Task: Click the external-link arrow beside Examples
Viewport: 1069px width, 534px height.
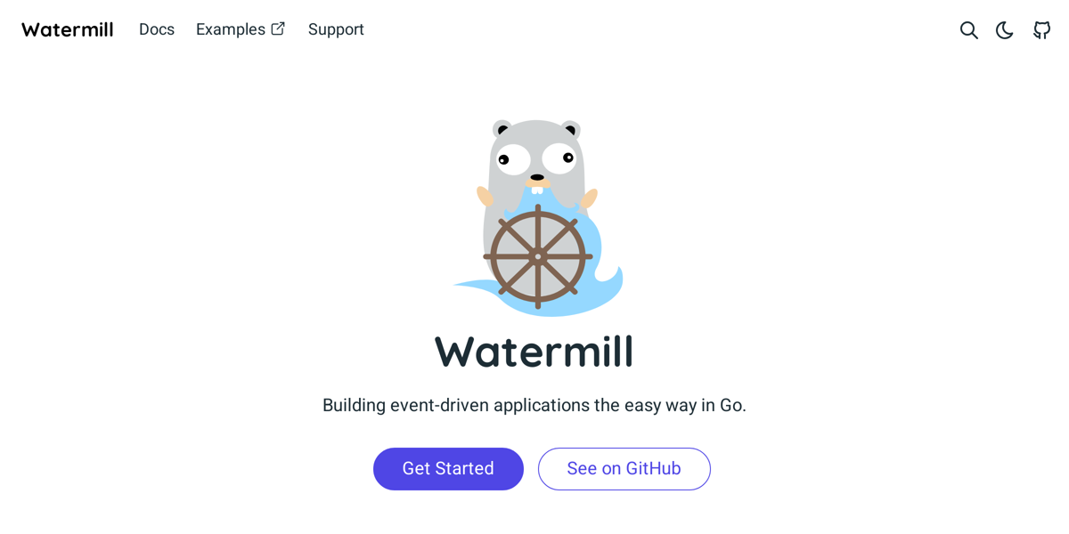Action: pos(278,28)
